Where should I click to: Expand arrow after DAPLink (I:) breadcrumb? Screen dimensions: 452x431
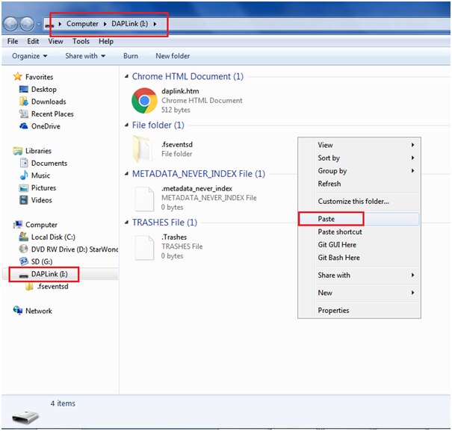tap(155, 24)
